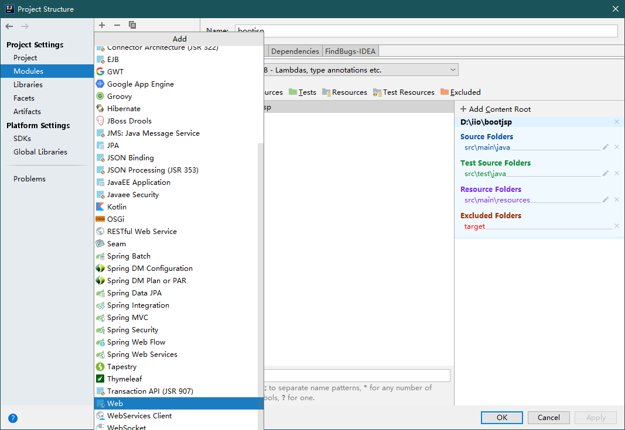The width and height of the screenshot is (625, 430).
Task: Click the back navigation arrow
Action: point(9,26)
